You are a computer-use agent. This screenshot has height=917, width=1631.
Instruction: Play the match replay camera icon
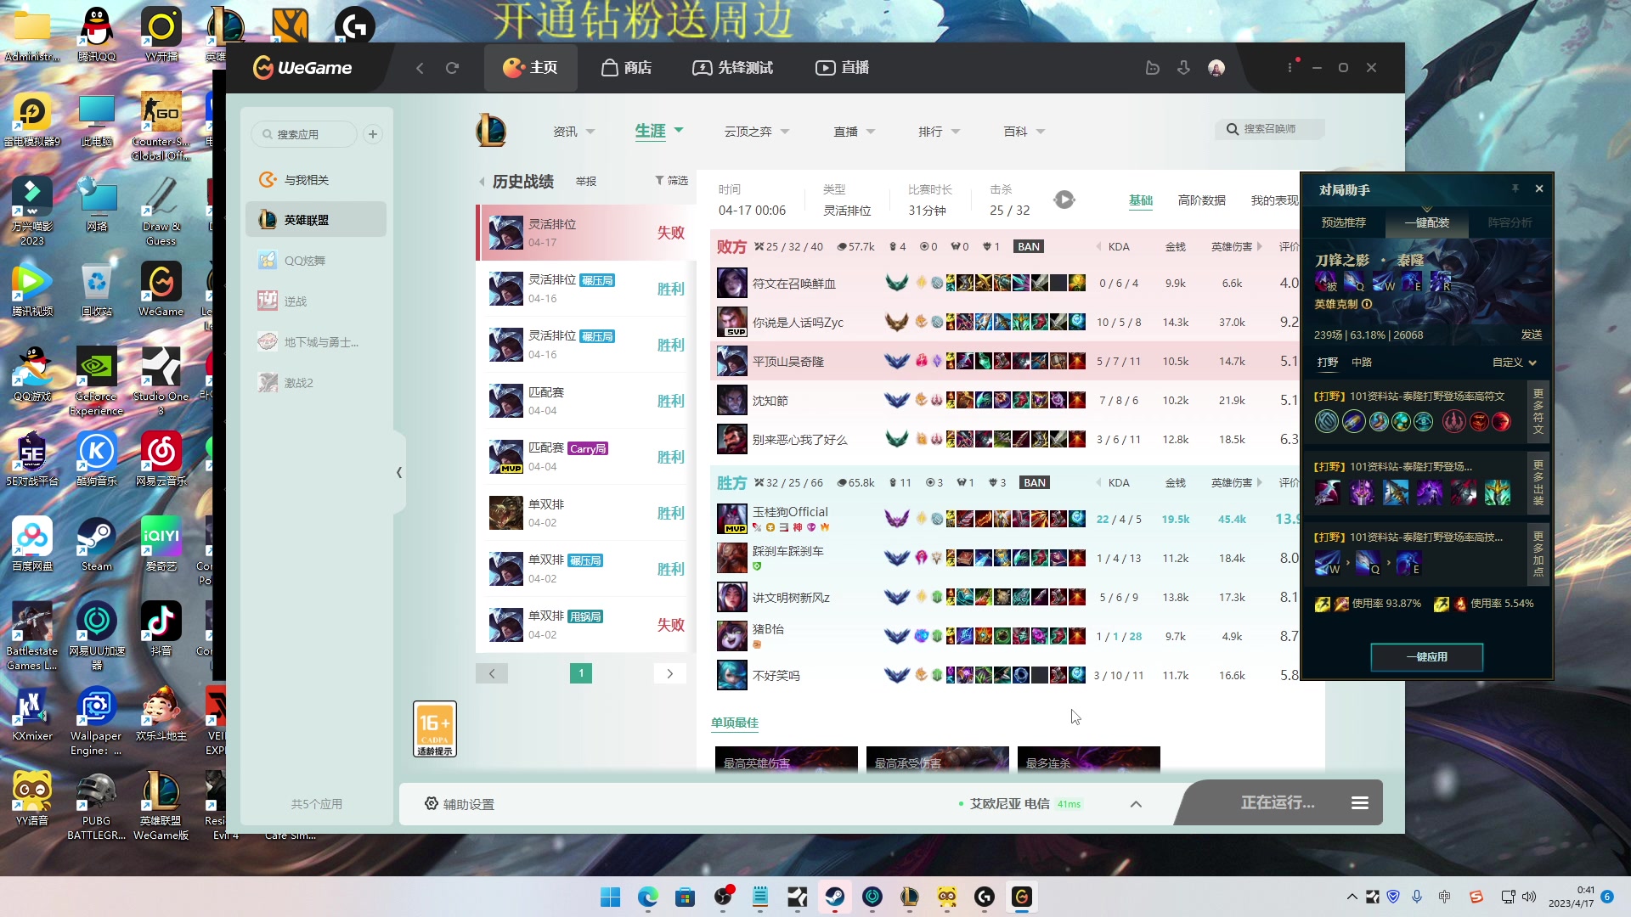1064,199
